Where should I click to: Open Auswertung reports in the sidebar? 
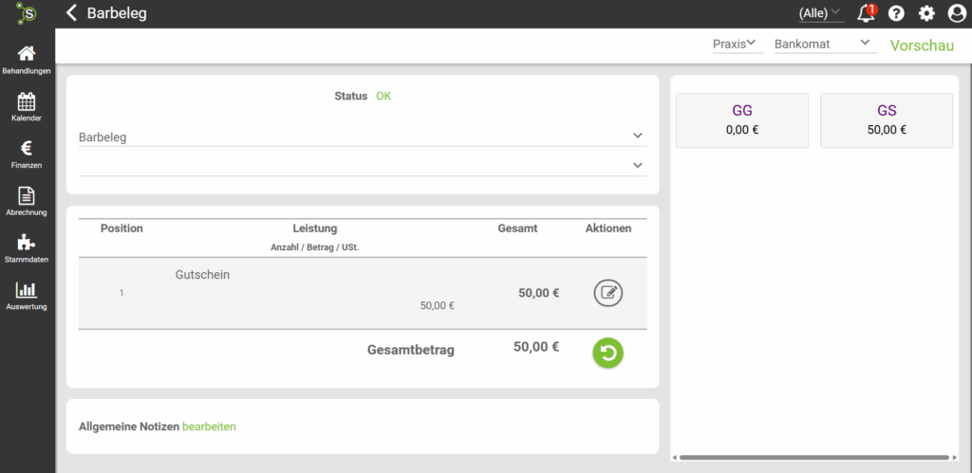27,296
